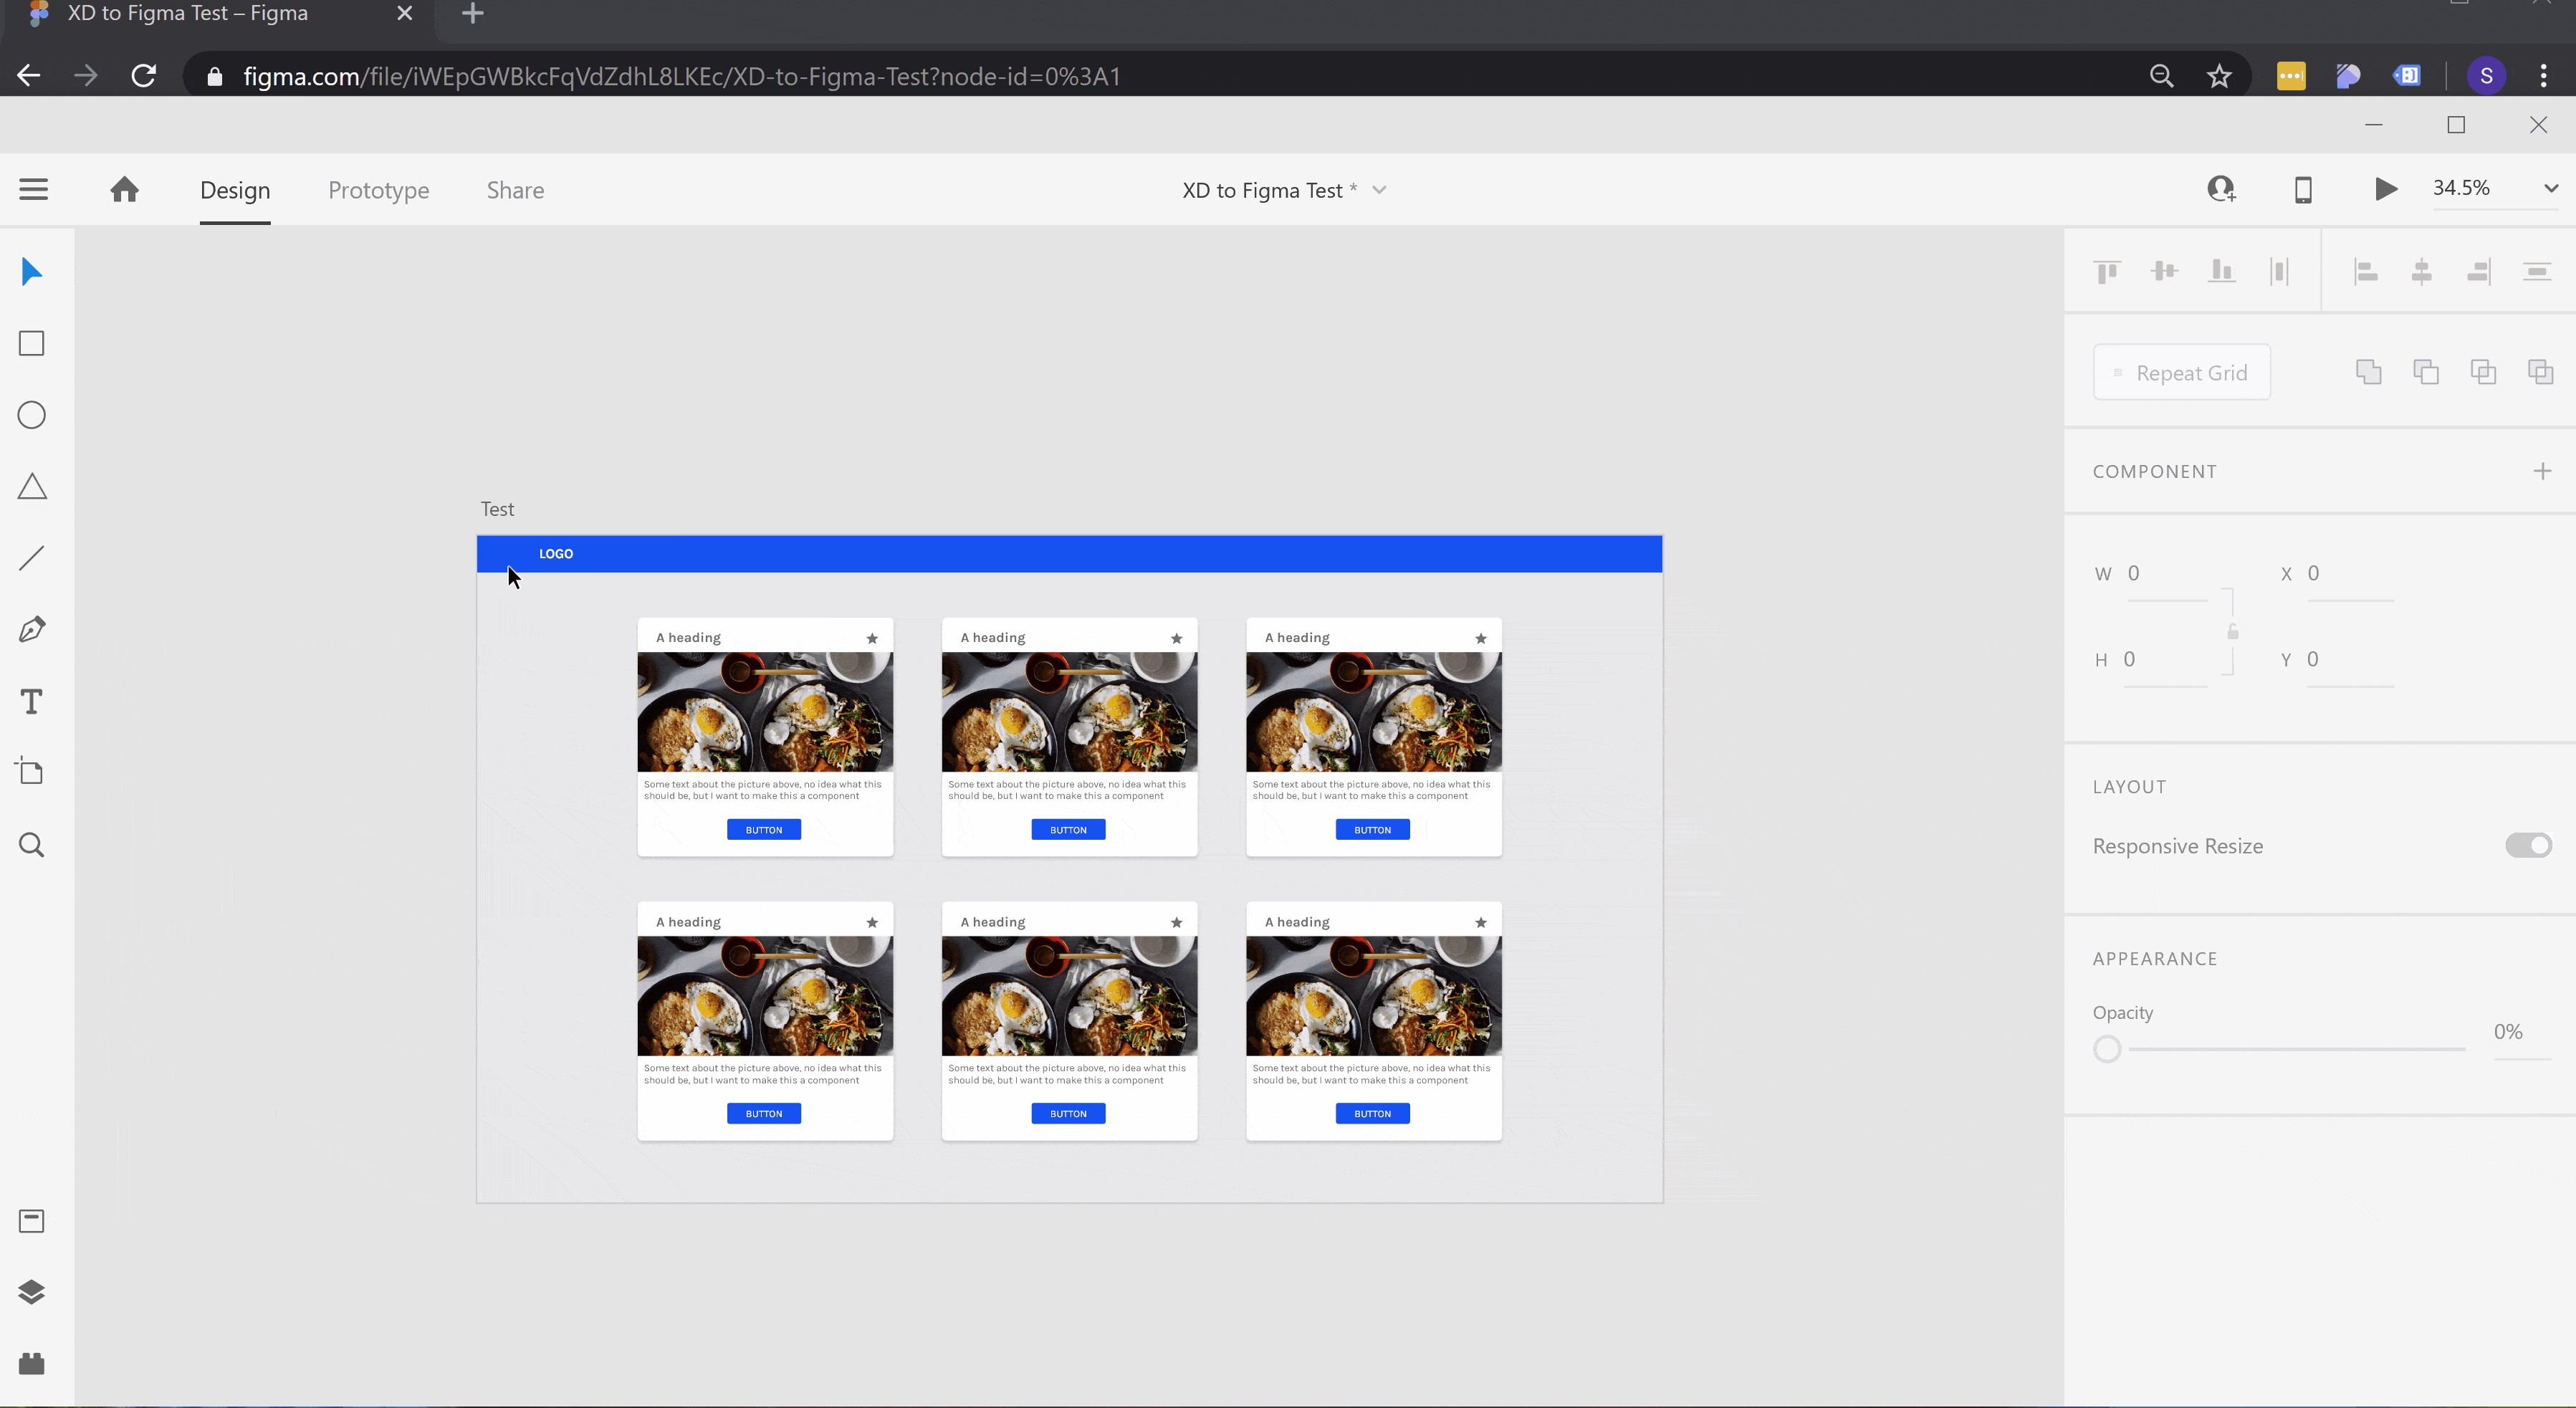Switch to the Prototype tab

[378, 190]
